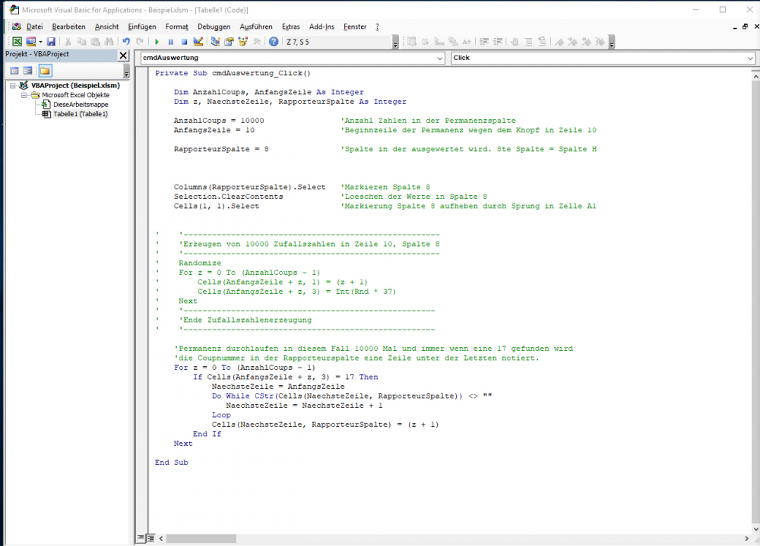Click the Paste clipboard icon

pyautogui.click(x=96, y=42)
